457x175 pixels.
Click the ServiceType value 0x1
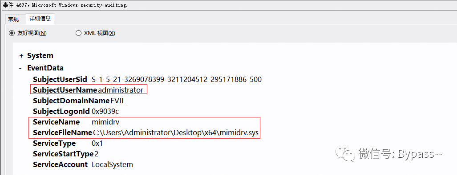pyautogui.click(x=97, y=144)
